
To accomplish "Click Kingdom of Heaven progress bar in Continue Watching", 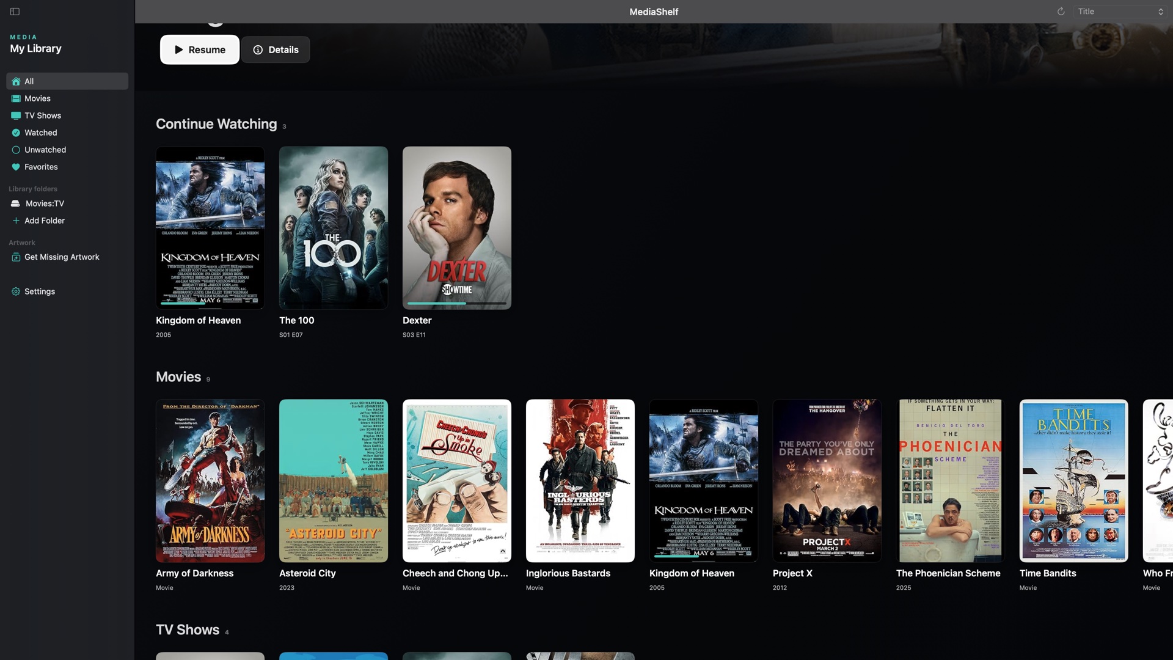I will click(x=210, y=303).
